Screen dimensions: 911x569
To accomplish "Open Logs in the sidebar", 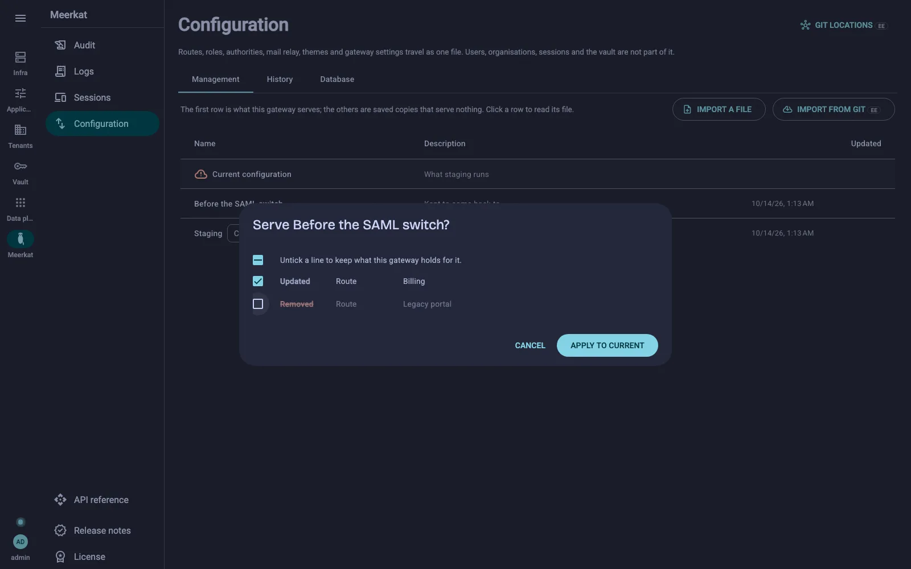I will [x=102, y=71].
